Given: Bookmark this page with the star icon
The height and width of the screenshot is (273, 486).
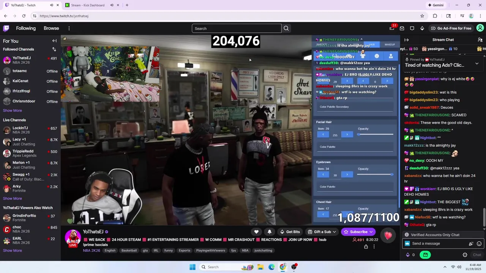Looking at the screenshot, I should 422,16.
